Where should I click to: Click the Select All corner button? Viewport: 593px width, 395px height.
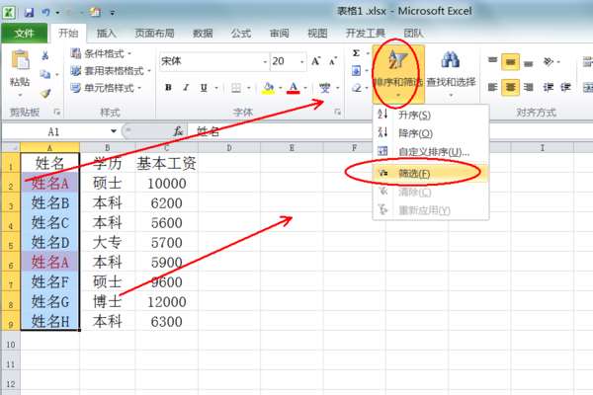coord(11,147)
